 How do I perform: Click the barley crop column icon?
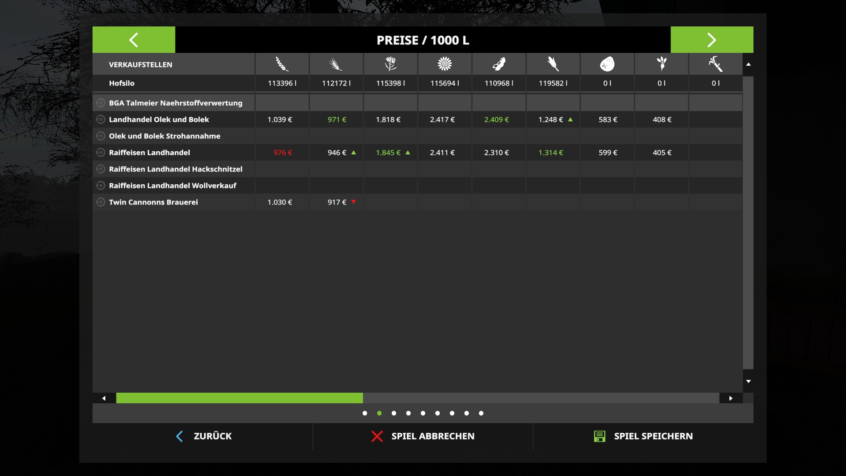coord(336,64)
